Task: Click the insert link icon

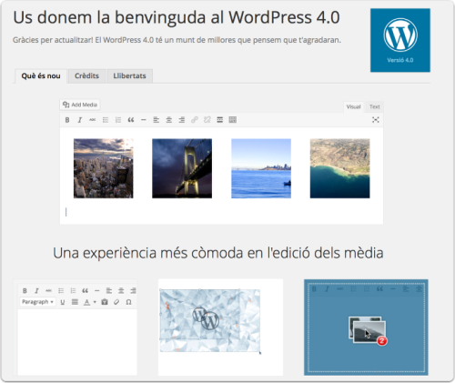Action: (x=195, y=120)
